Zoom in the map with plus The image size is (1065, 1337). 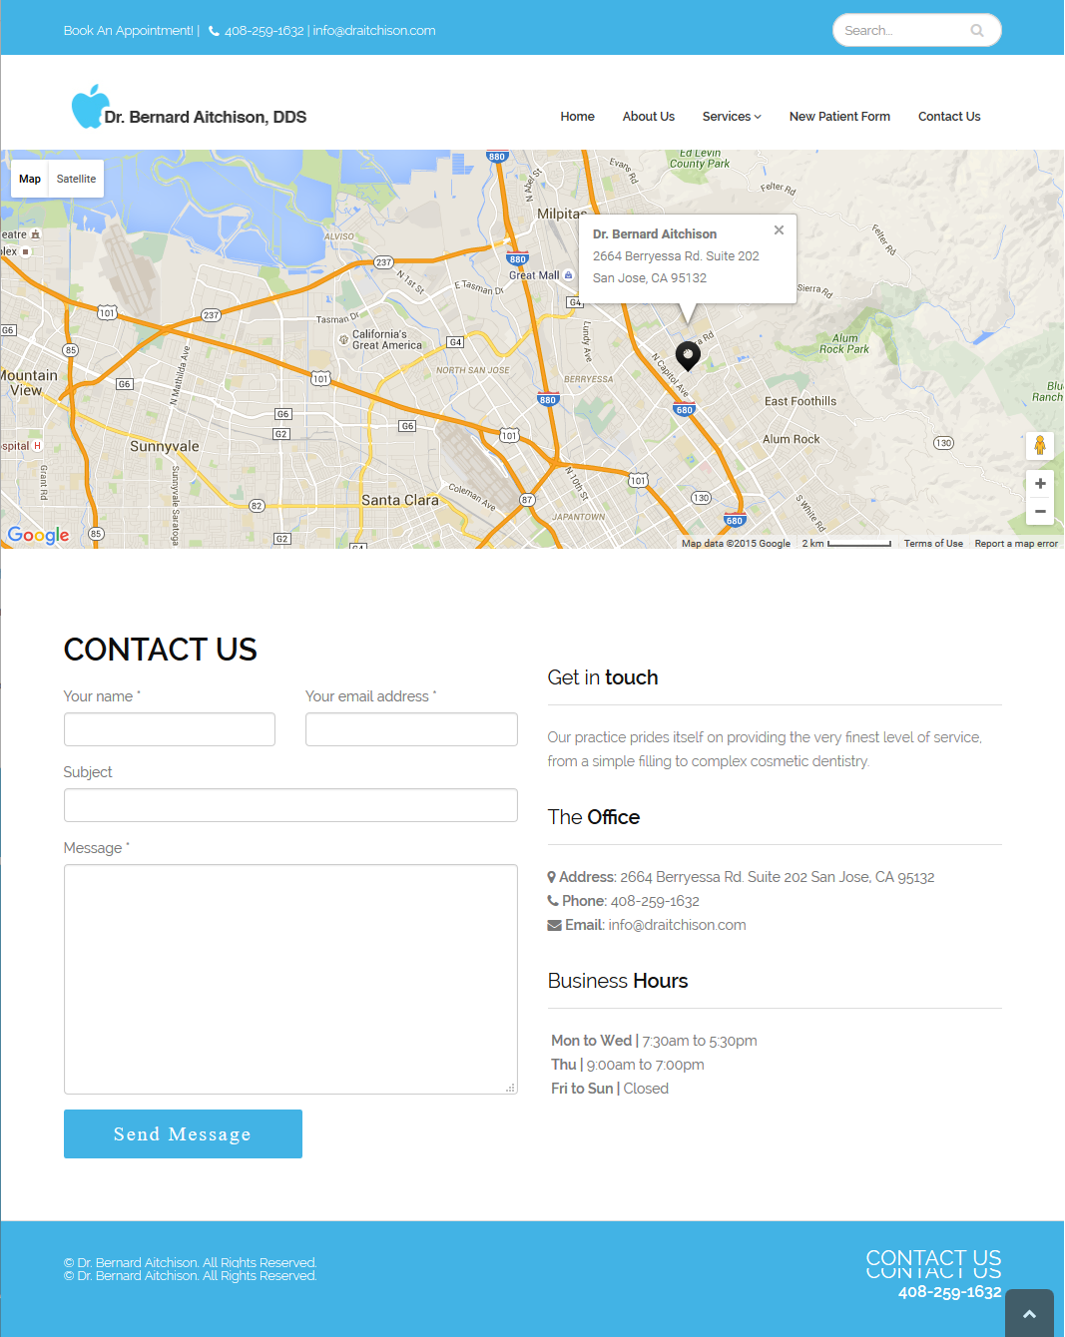[x=1040, y=483]
